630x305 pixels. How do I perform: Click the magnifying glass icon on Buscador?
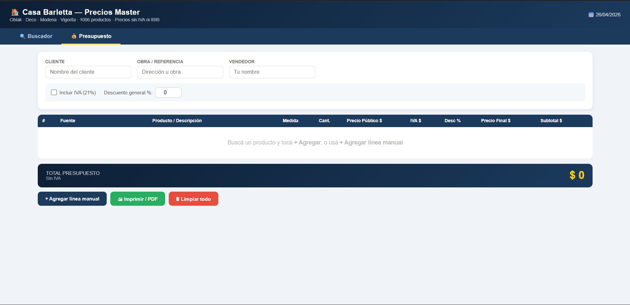click(x=22, y=36)
